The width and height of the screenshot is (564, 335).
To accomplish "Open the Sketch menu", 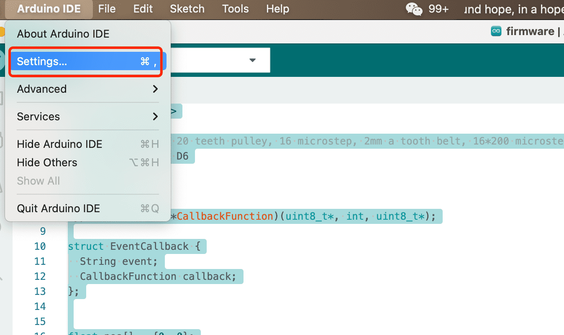I will click(187, 9).
